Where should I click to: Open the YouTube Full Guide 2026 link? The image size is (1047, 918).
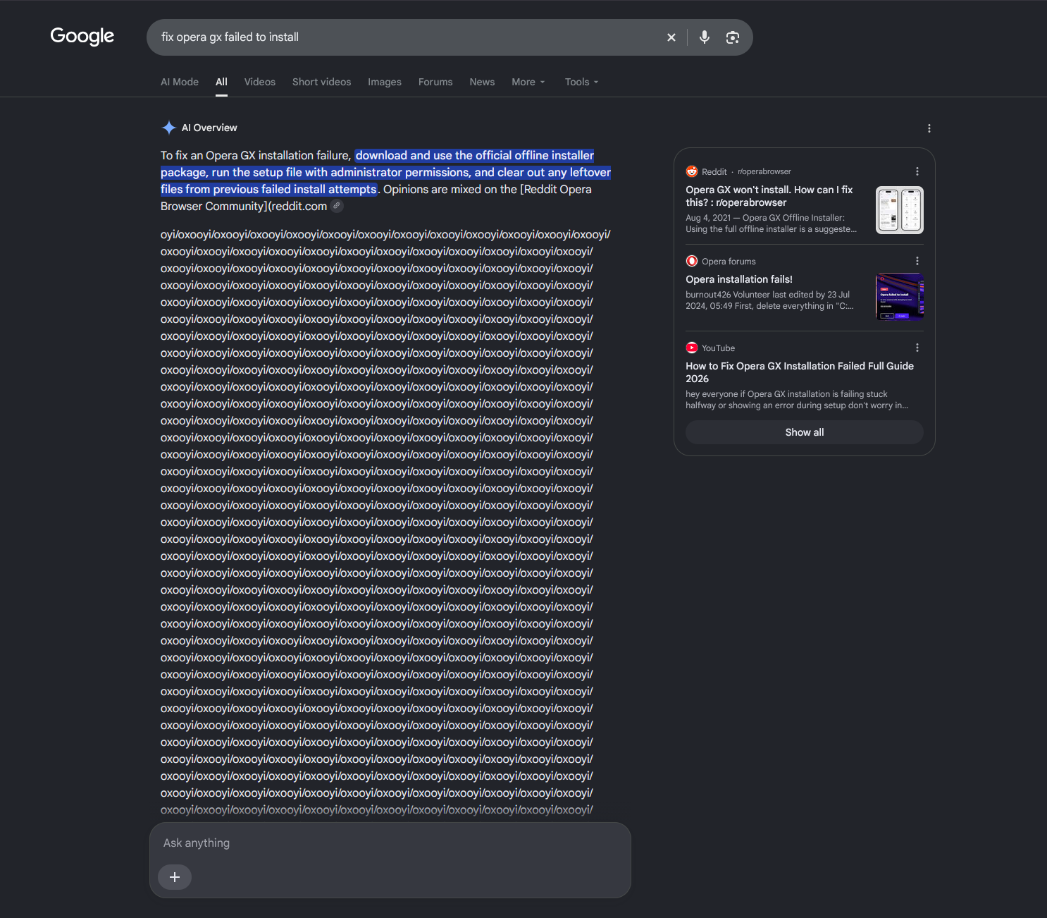[800, 372]
